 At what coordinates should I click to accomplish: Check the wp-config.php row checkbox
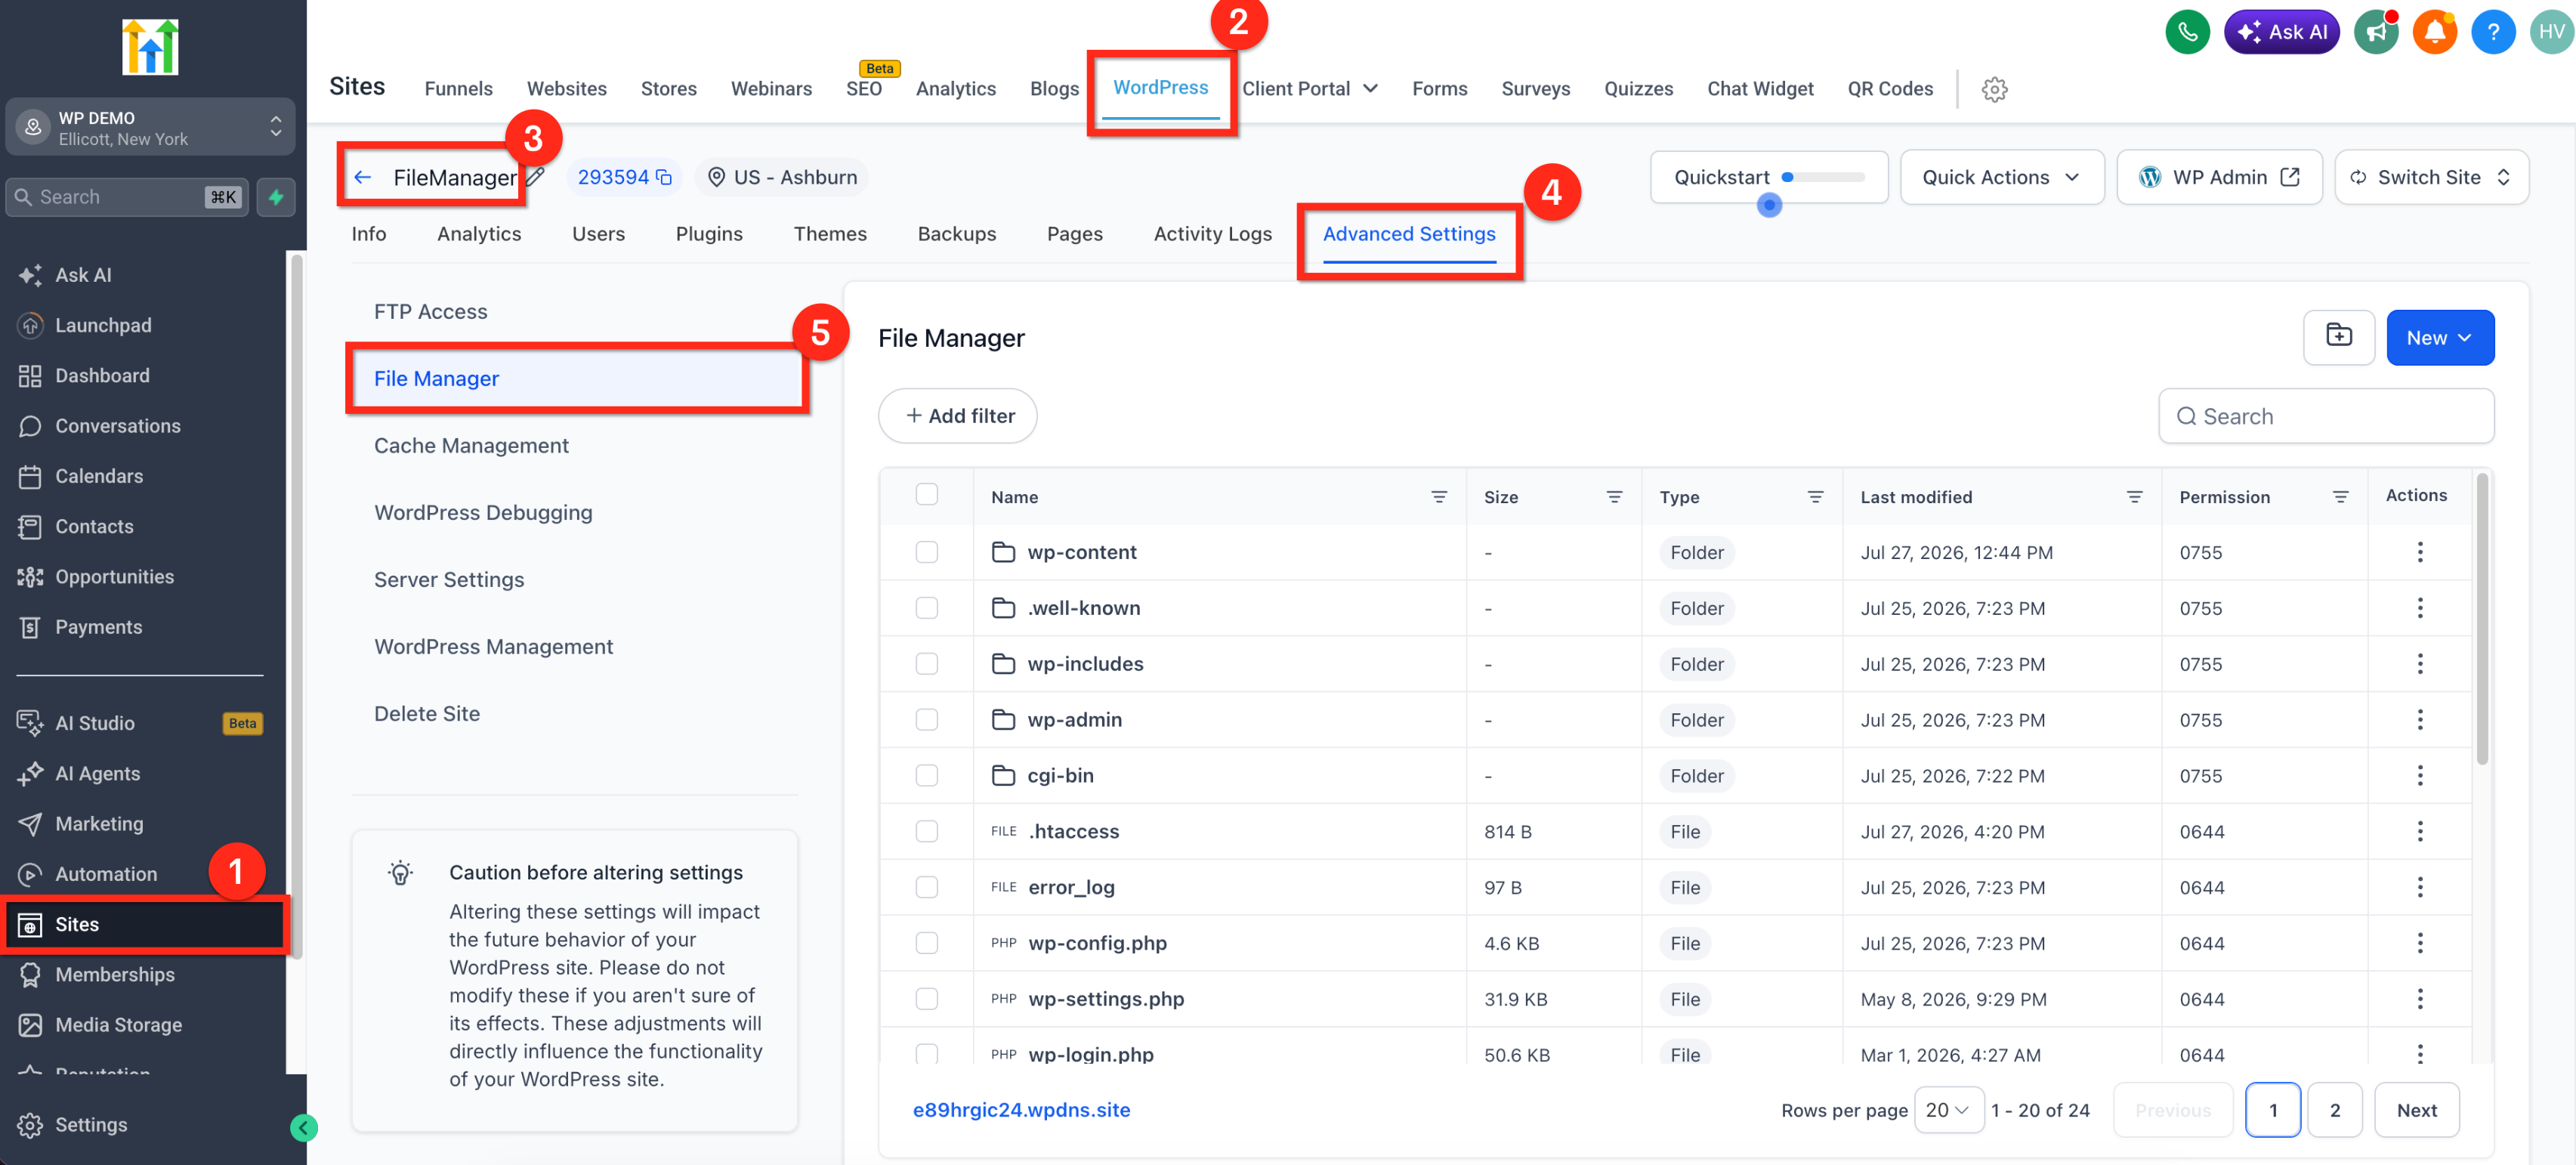[926, 943]
